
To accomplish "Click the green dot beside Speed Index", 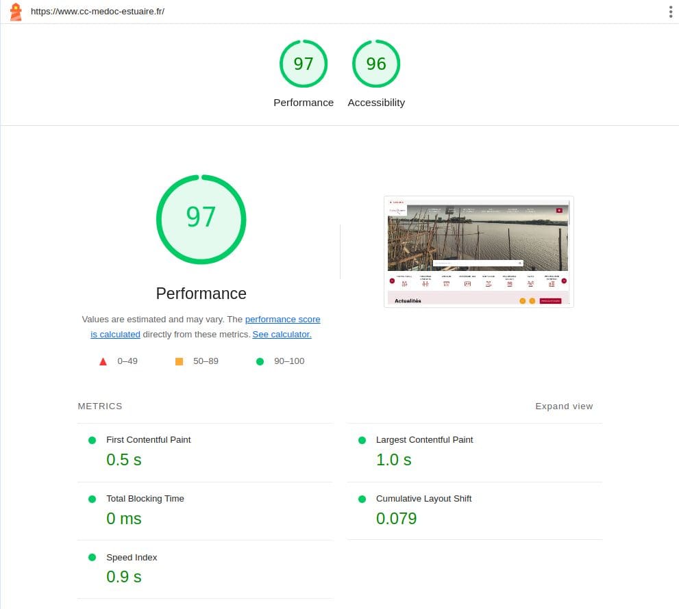I will 92,558.
